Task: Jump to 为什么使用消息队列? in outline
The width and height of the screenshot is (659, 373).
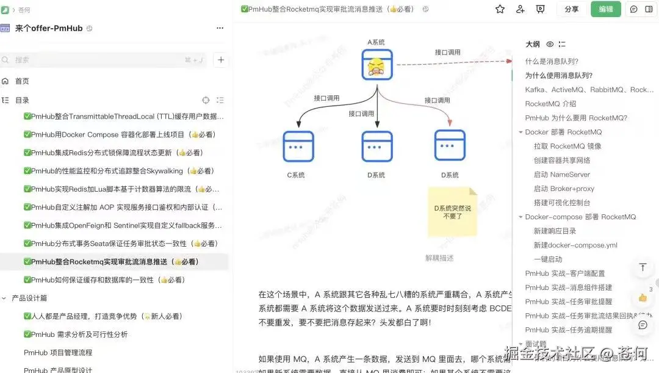Action: (559, 76)
